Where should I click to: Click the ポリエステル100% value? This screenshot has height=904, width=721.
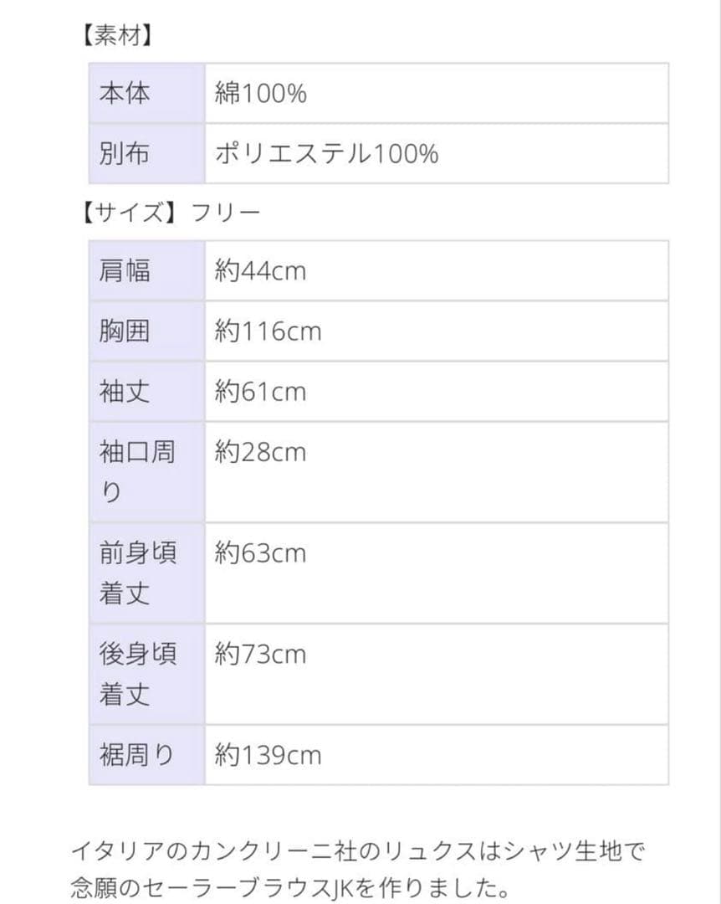tap(326, 154)
